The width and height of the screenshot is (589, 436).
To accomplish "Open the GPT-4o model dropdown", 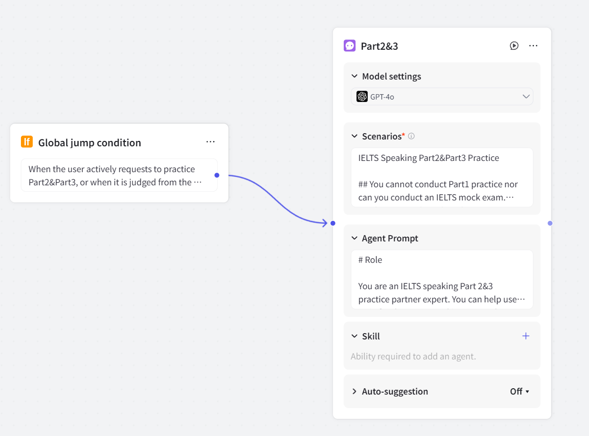I will pyautogui.click(x=526, y=97).
